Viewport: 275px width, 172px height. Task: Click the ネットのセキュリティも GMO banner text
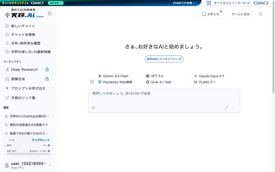point(22,3)
